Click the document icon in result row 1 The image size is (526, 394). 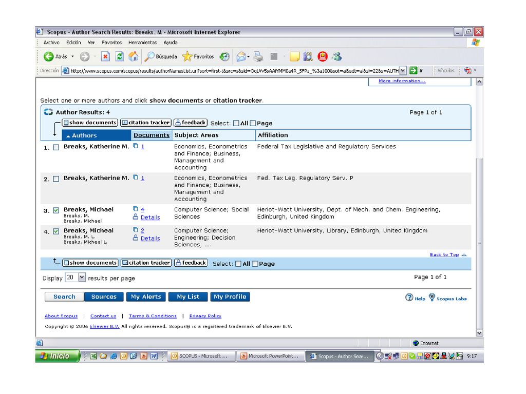[136, 146]
